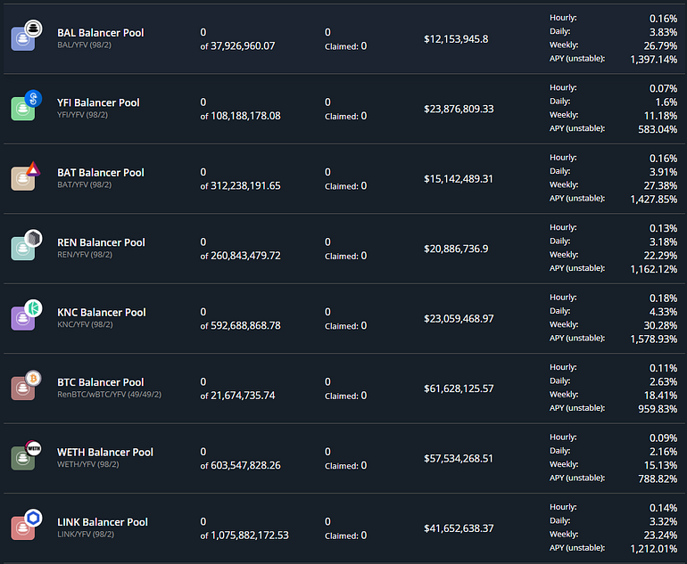Click the pool value $15,142,489.31

459,179
